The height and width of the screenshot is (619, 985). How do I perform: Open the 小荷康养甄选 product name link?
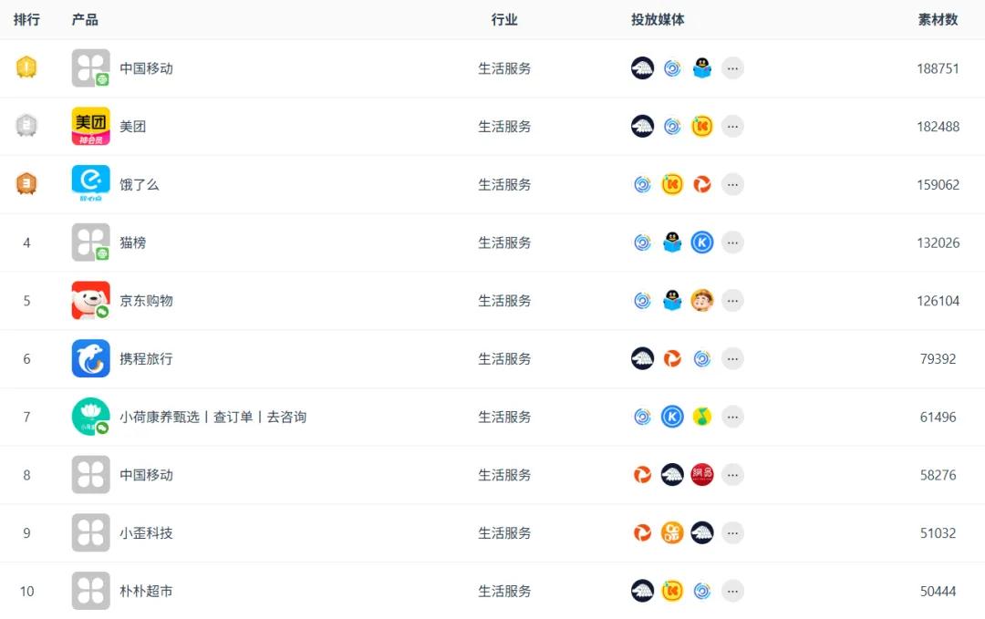coord(213,417)
